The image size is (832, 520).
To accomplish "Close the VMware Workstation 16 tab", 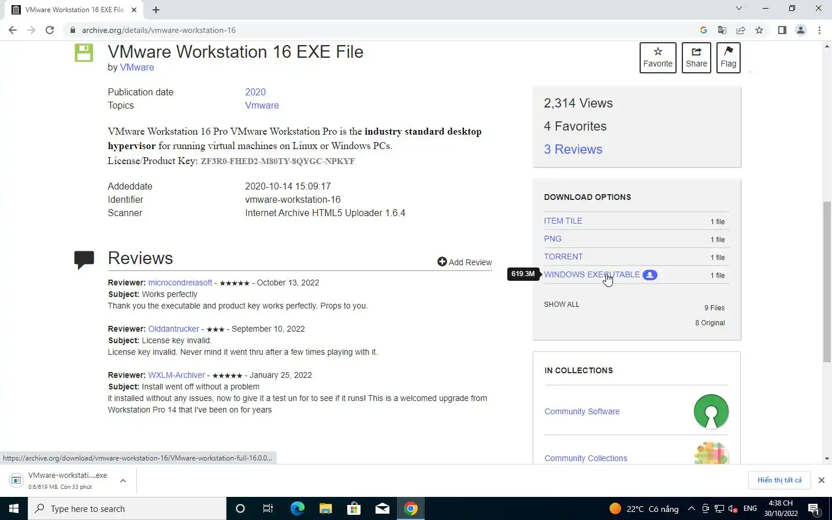I will (x=134, y=9).
